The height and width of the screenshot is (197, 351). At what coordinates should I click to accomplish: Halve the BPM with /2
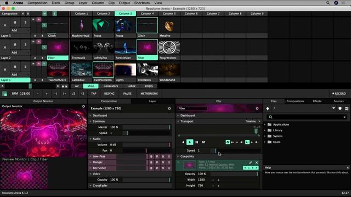(x=73, y=94)
